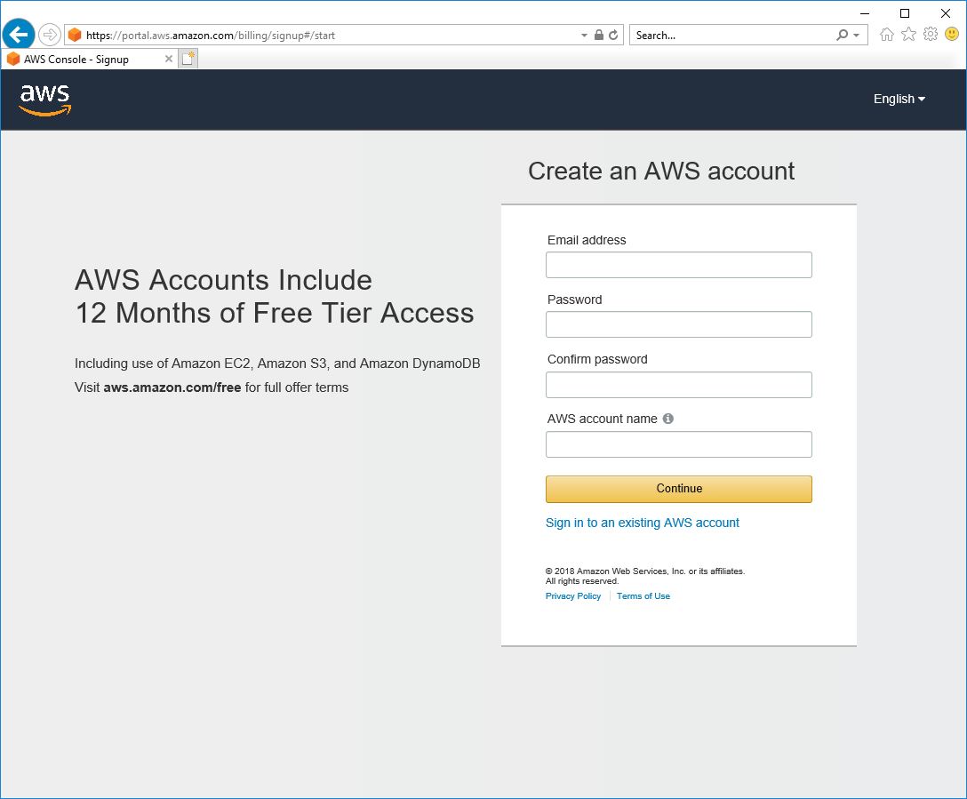
Task: Open Sign in to an existing AWS account
Action: pyautogui.click(x=642, y=523)
